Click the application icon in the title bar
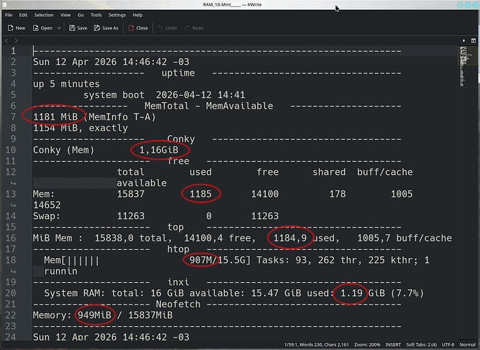Viewport: 480px width, 350px height. click(5, 5)
